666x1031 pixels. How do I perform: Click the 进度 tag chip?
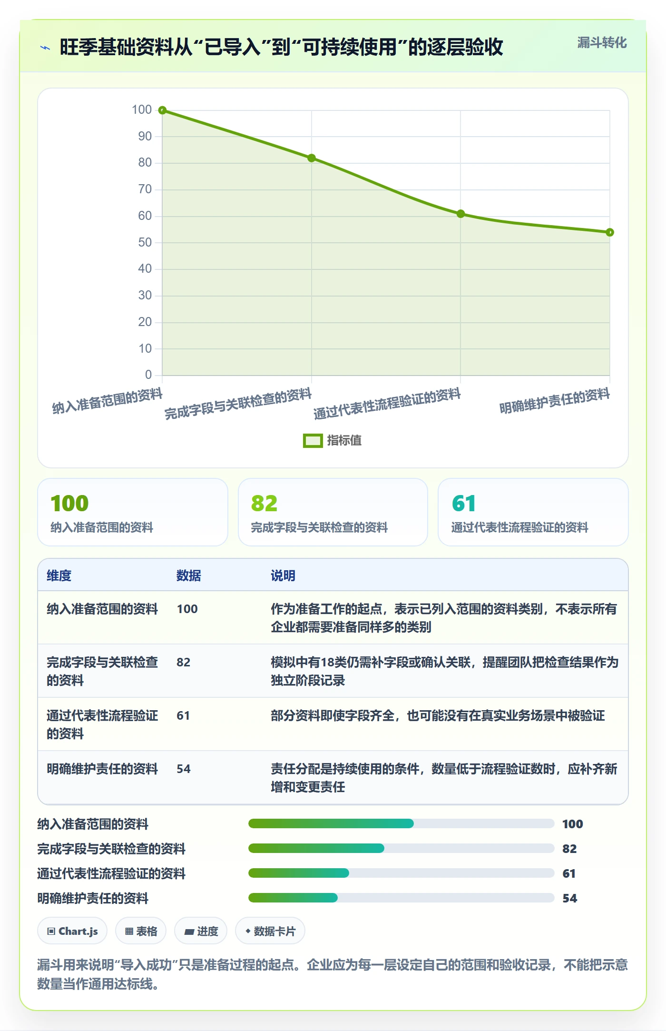tap(201, 931)
